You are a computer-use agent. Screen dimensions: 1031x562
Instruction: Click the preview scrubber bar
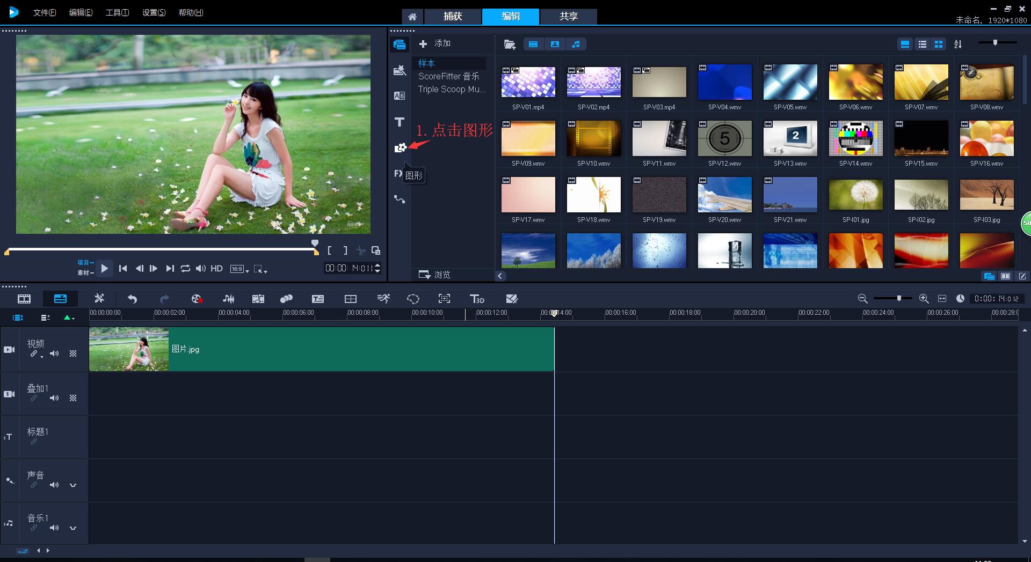click(162, 249)
